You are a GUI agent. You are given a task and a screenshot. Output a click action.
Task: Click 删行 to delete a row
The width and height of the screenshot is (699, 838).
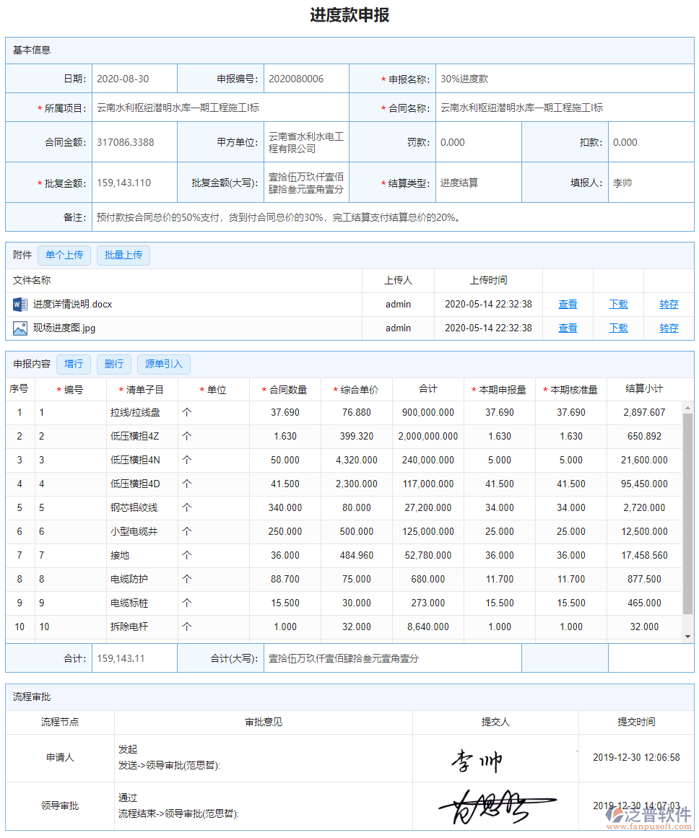click(113, 364)
